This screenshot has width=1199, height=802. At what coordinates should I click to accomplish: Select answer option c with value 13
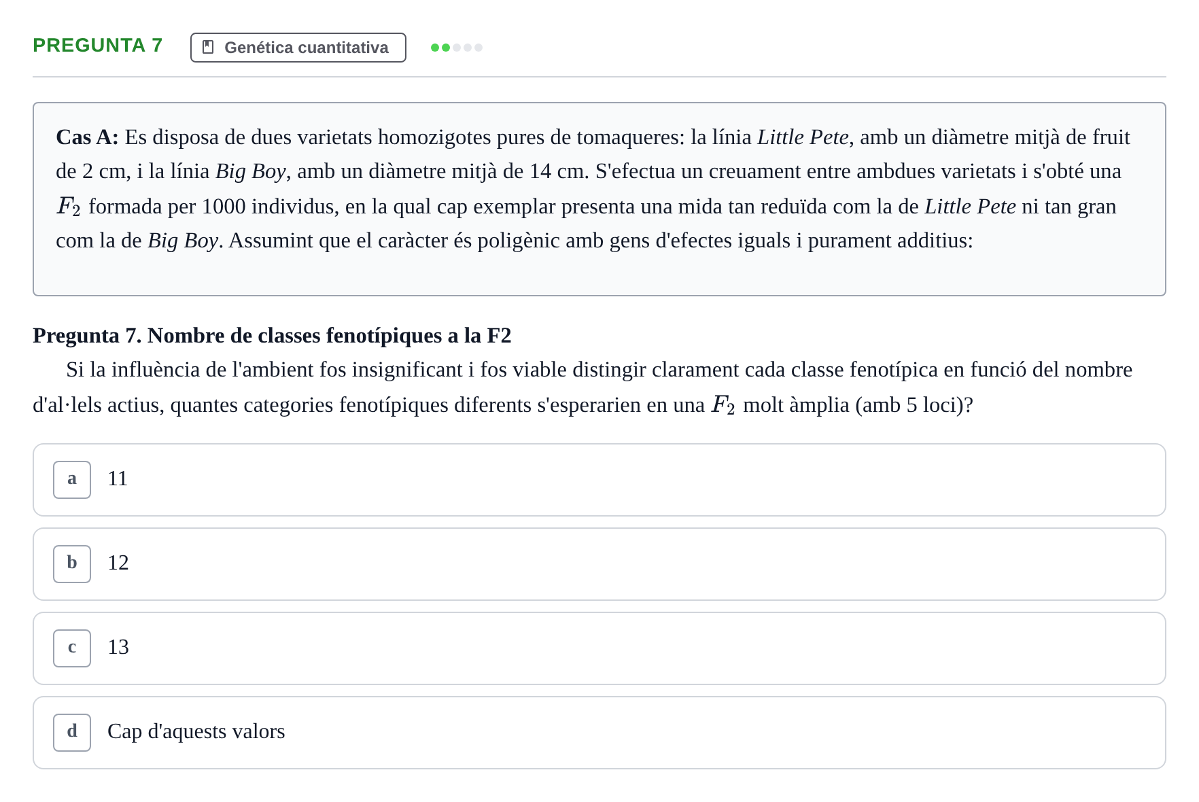pos(599,648)
